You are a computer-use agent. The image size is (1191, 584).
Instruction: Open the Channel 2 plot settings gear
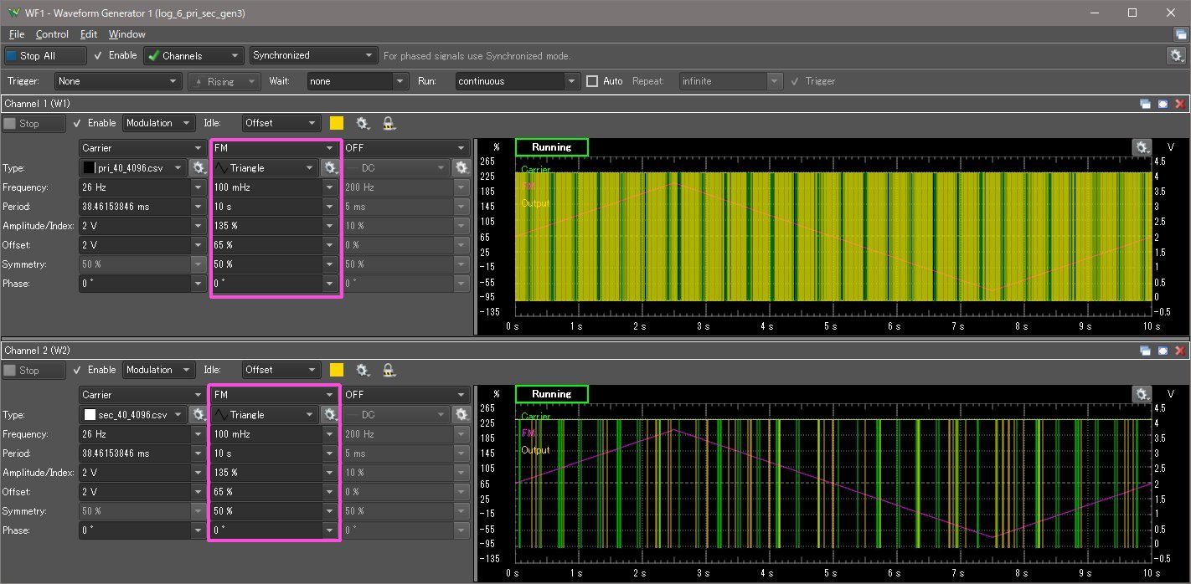click(1142, 394)
